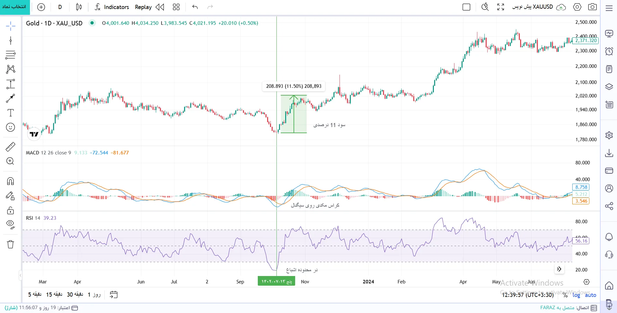Image resolution: width=617 pixels, height=313 pixels.
Task: Click the download icon in right sidebar
Action: [x=609, y=153]
